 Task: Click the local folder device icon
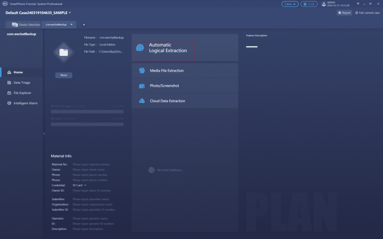(64, 52)
